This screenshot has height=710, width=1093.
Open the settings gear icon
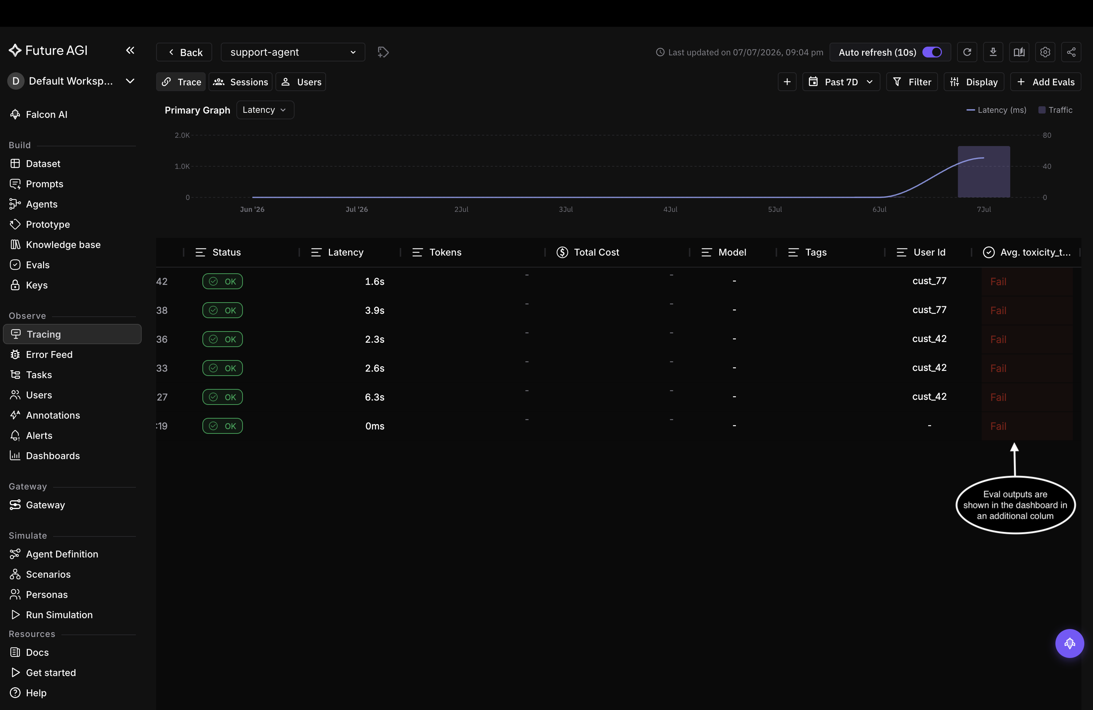point(1045,52)
